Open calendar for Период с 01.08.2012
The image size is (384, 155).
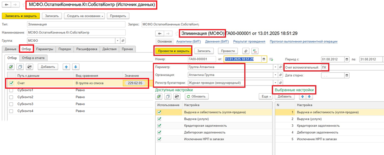(347, 59)
